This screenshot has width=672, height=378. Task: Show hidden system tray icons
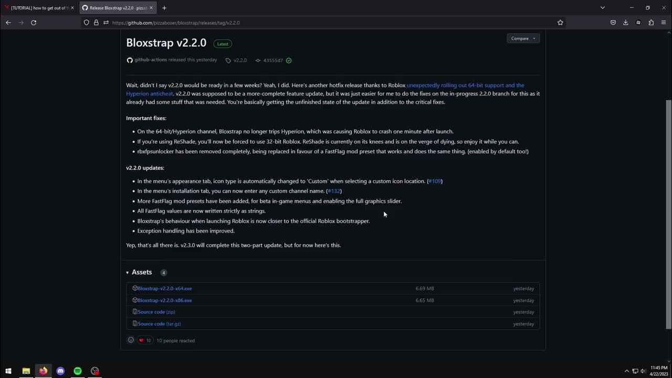[x=626, y=371]
